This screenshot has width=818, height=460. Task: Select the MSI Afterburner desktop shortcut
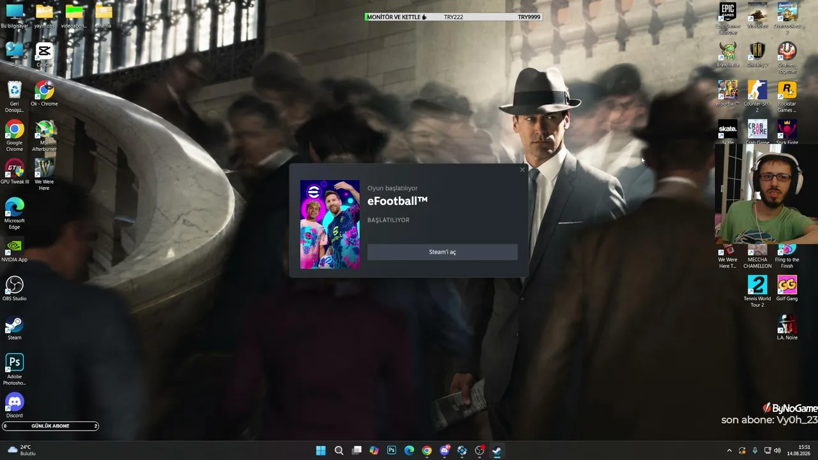[44, 135]
